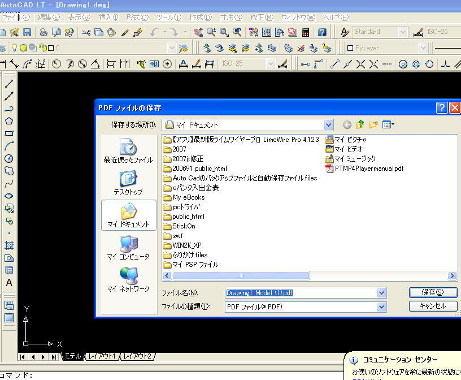461x380 pixels.
Task: Go to 最近使ったファイル location
Action: coord(128,151)
